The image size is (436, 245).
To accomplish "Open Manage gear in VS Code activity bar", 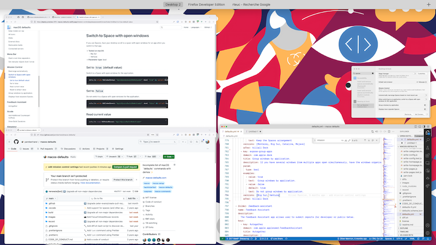I will [428, 233].
